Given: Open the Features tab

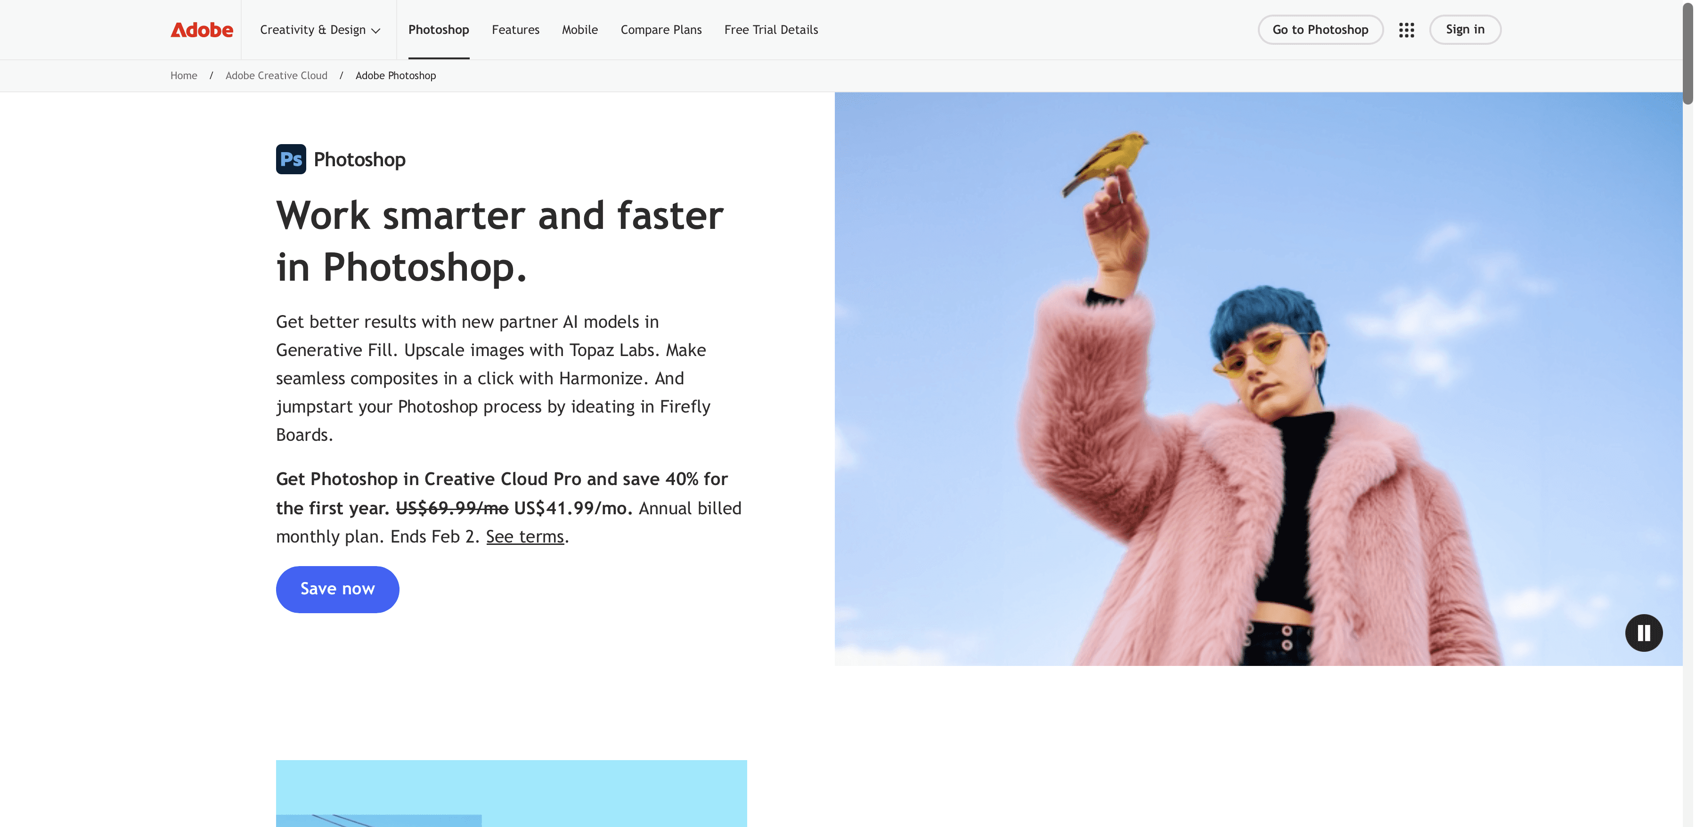Looking at the screenshot, I should click(x=515, y=30).
